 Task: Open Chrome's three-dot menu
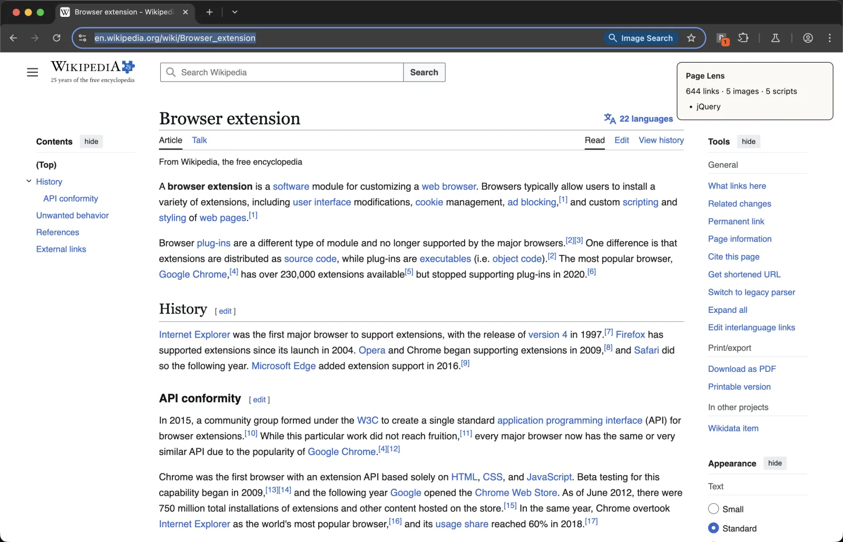click(830, 38)
